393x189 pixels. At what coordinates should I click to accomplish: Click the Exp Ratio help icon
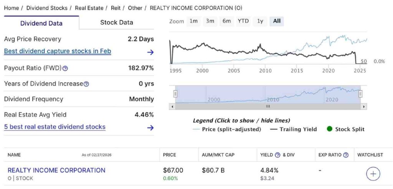(x=346, y=155)
